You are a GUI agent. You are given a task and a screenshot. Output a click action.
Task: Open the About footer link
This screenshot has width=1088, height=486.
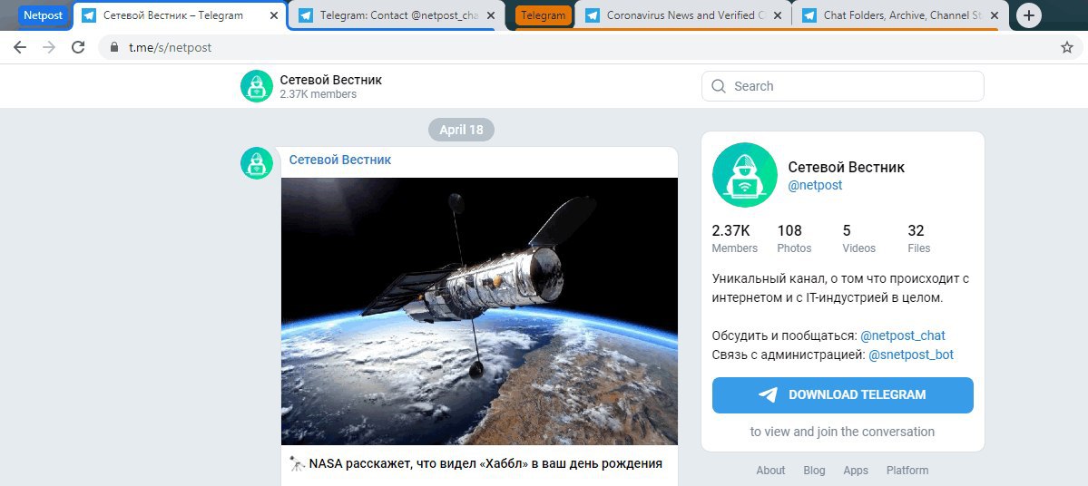click(x=770, y=470)
